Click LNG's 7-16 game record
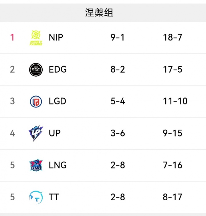This screenshot has width=206, height=216. (173, 165)
